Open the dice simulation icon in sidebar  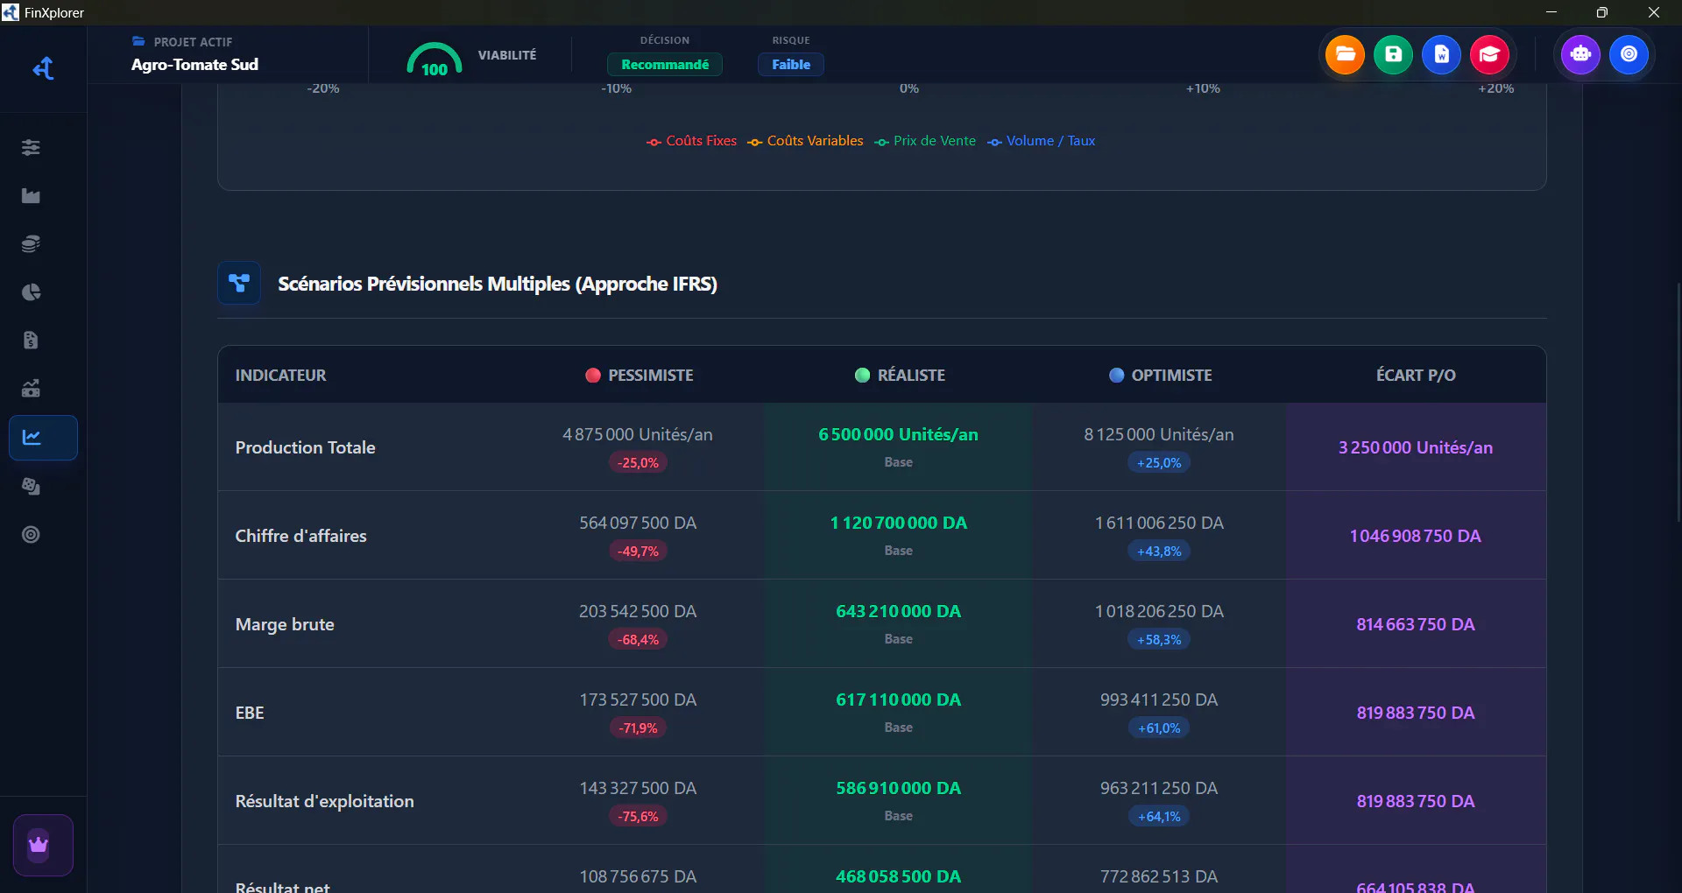point(31,487)
